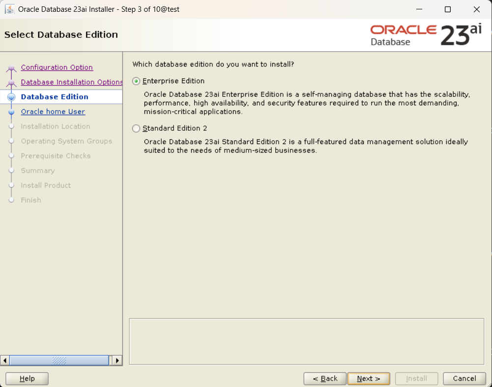The width and height of the screenshot is (492, 387).
Task: Proceed with the Next button
Action: pos(369,379)
